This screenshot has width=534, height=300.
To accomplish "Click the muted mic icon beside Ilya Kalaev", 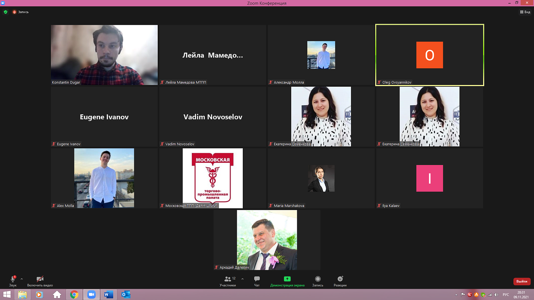I will click(x=379, y=205).
